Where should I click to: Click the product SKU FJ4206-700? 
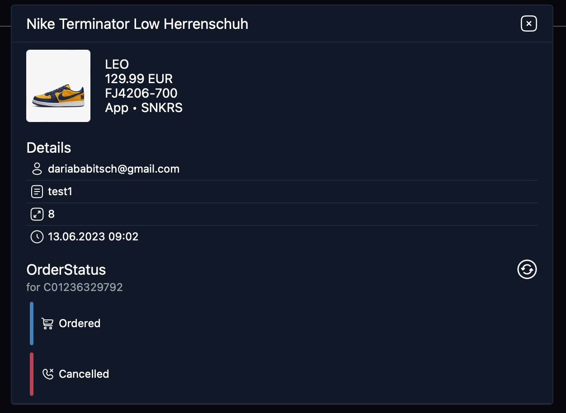point(141,94)
